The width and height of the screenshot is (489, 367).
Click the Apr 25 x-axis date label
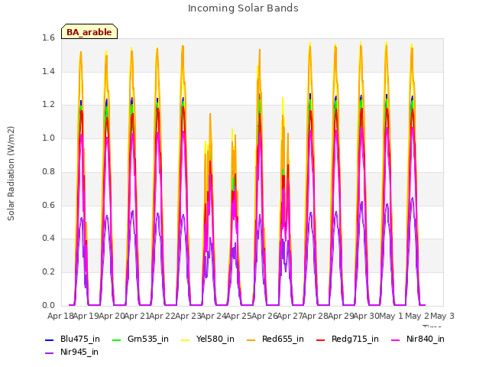(239, 316)
